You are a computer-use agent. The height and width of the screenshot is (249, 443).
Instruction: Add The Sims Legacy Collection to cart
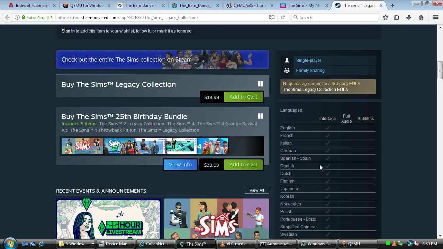coord(243,97)
